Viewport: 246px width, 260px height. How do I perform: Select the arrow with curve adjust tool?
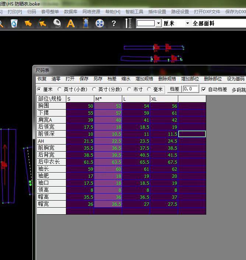(x=42, y=23)
